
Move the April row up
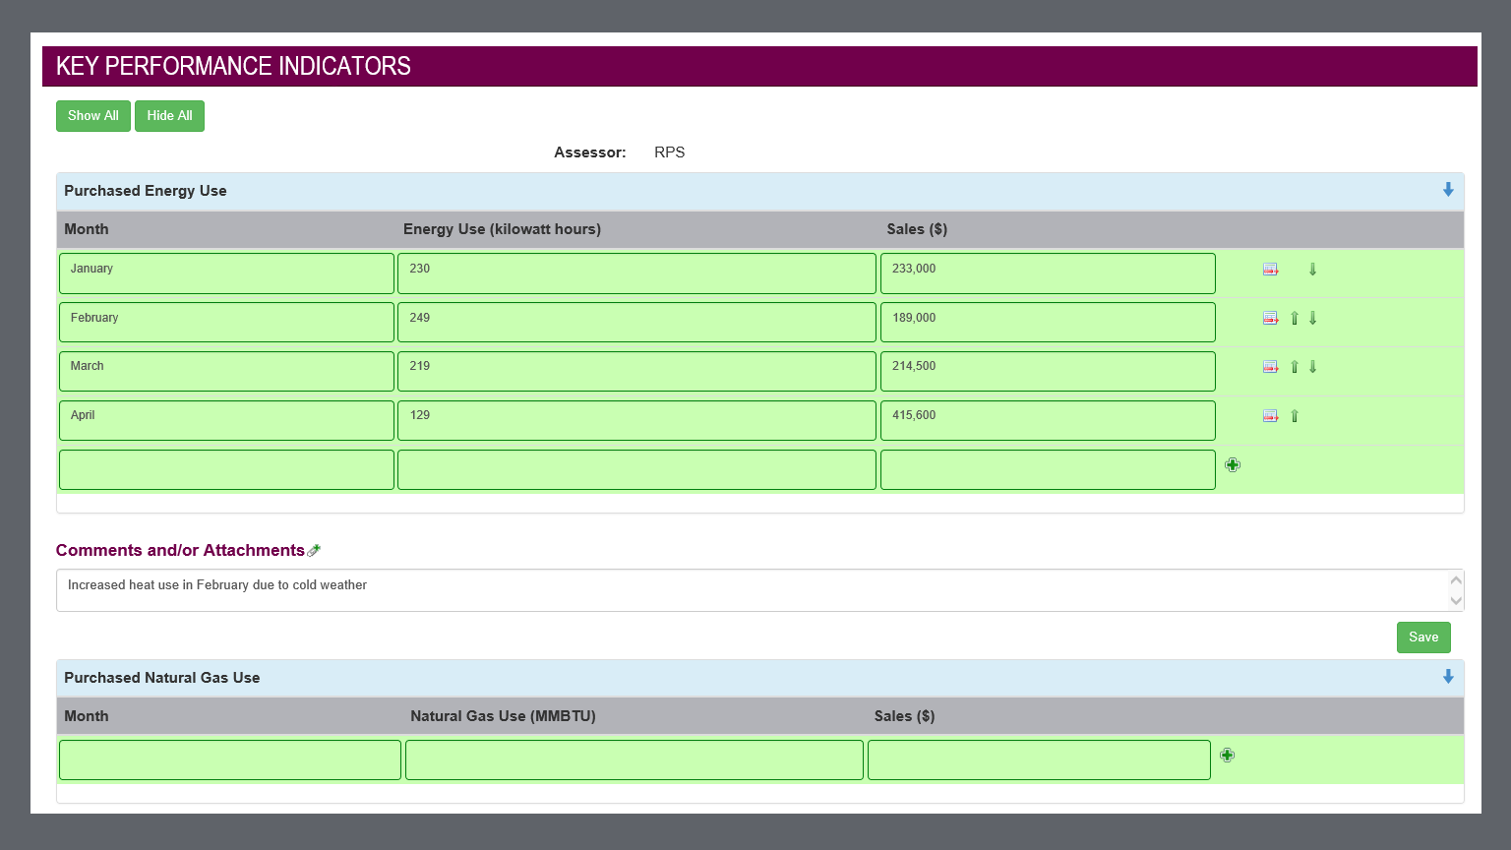pos(1295,416)
